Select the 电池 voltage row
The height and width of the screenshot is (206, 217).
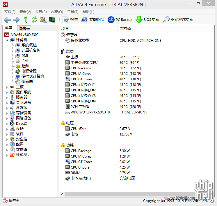coord(137,134)
